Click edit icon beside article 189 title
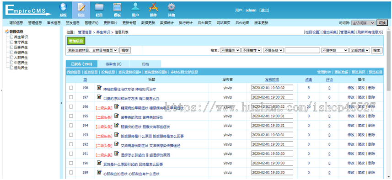The image size is (392, 180). click(x=99, y=173)
